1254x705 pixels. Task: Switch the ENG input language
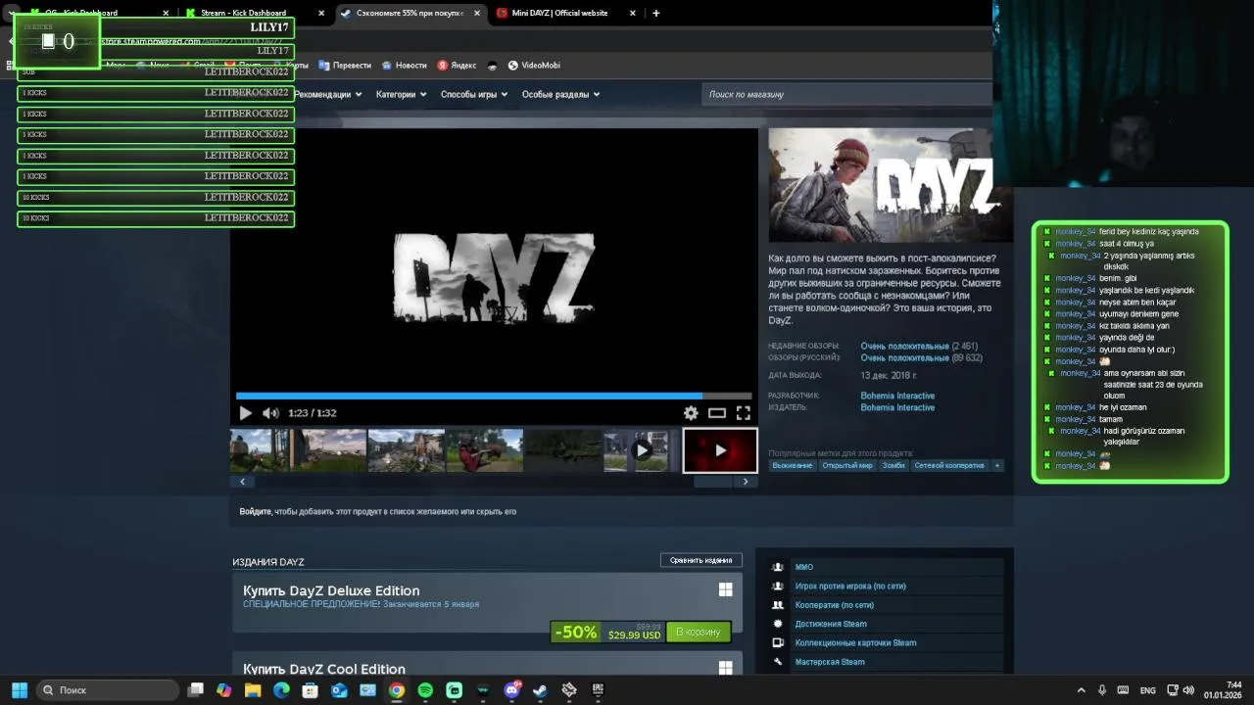1148,690
